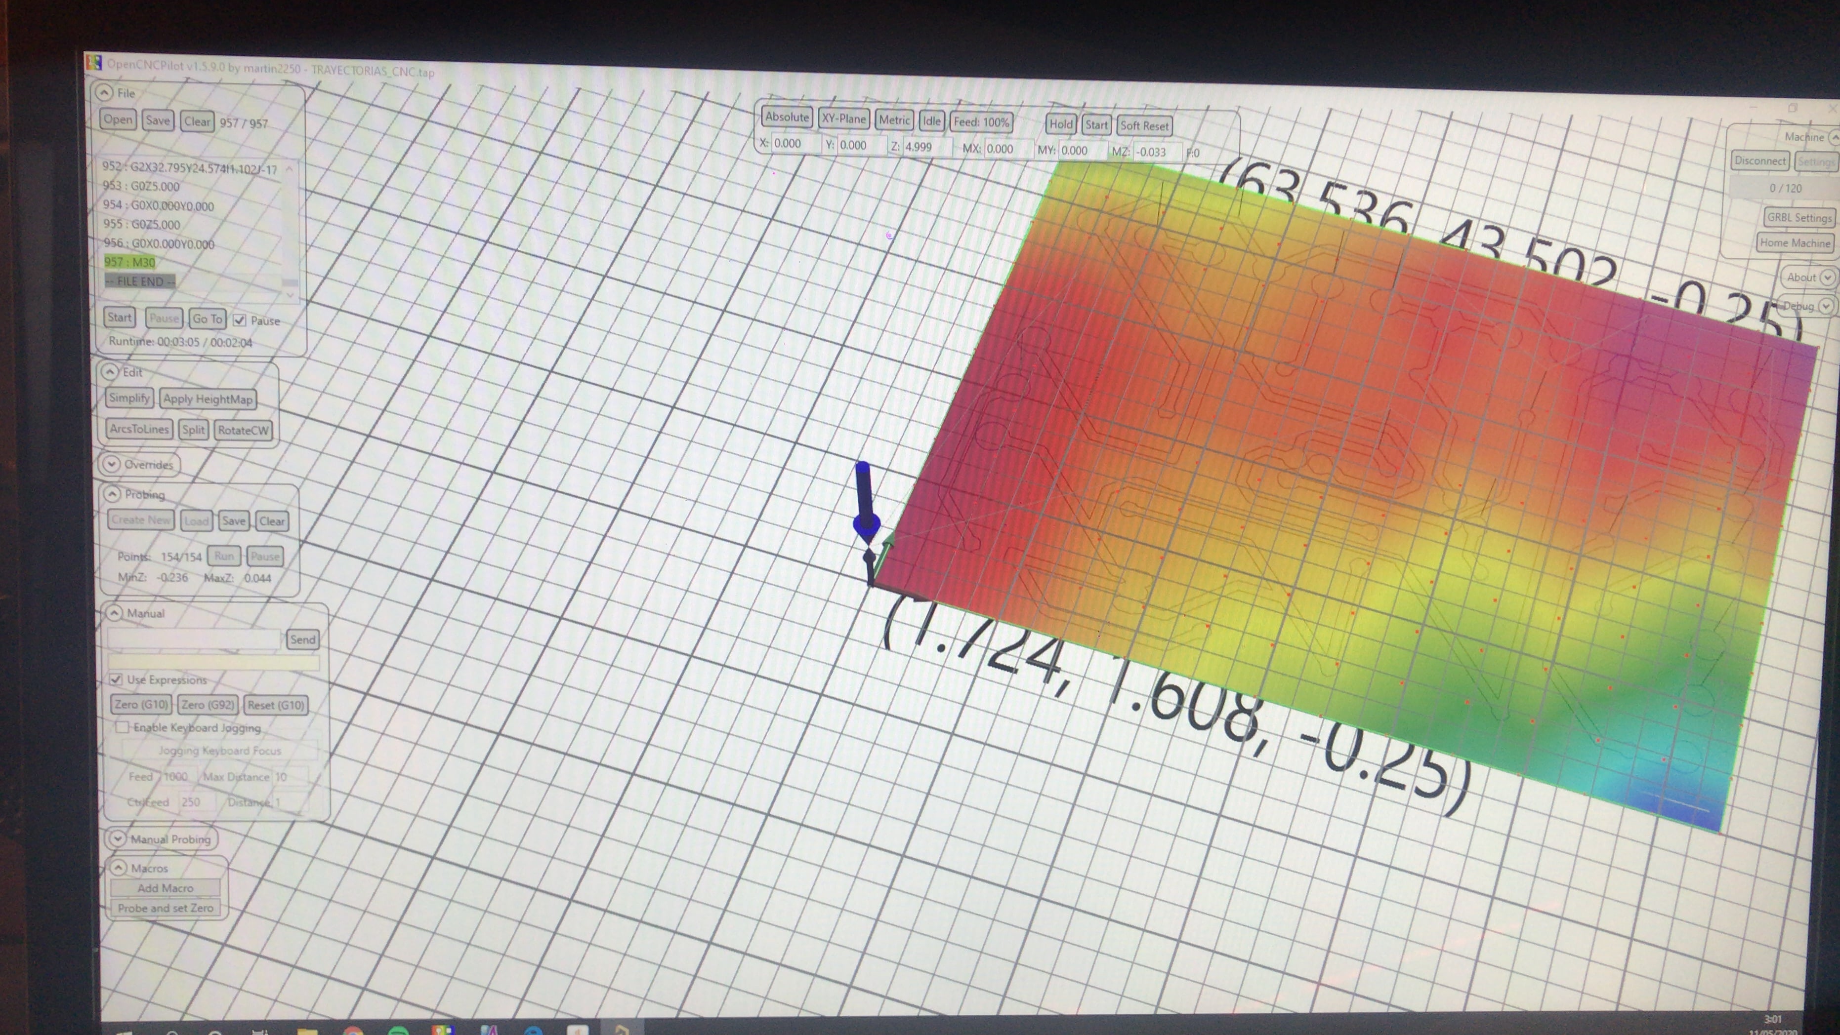Click the Soft Reset button
1840x1035 pixels.
click(1143, 125)
